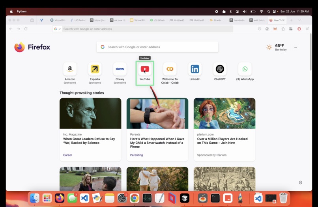The image size is (318, 207).
Task: Open the Firefox account toolbar icon
Action: pos(267,29)
